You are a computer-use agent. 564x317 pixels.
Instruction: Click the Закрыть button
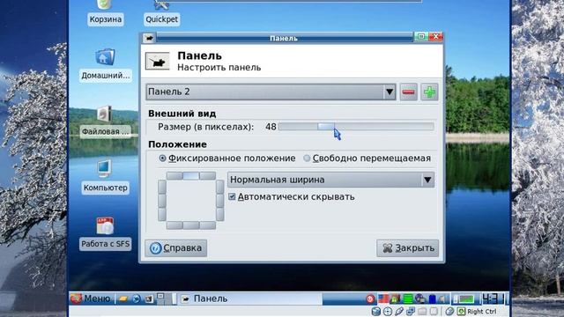click(407, 248)
